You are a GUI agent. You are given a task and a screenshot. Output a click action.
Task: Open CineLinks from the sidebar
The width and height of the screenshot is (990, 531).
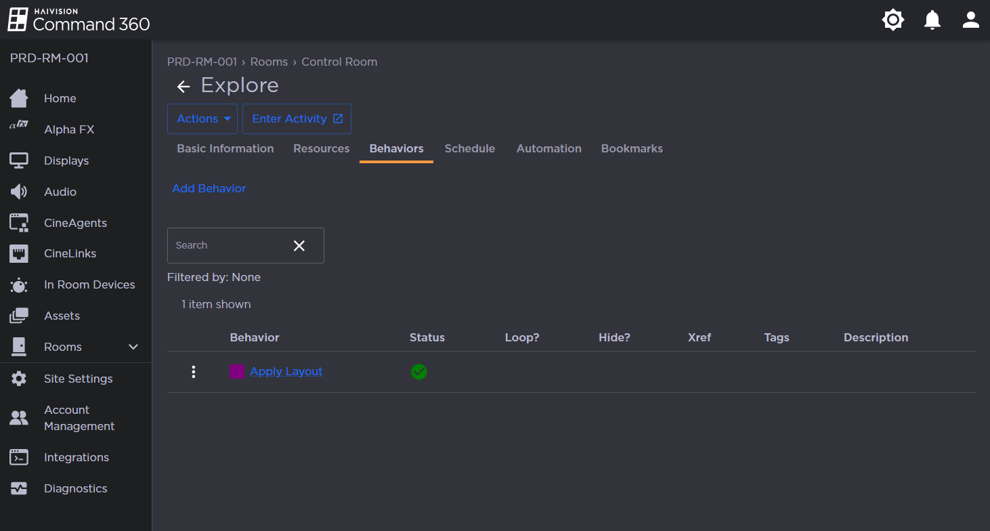pyautogui.click(x=19, y=253)
